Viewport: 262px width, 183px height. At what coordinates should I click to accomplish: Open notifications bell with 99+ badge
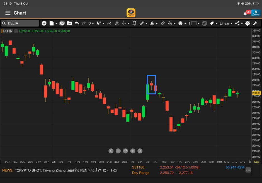pyautogui.click(x=245, y=14)
